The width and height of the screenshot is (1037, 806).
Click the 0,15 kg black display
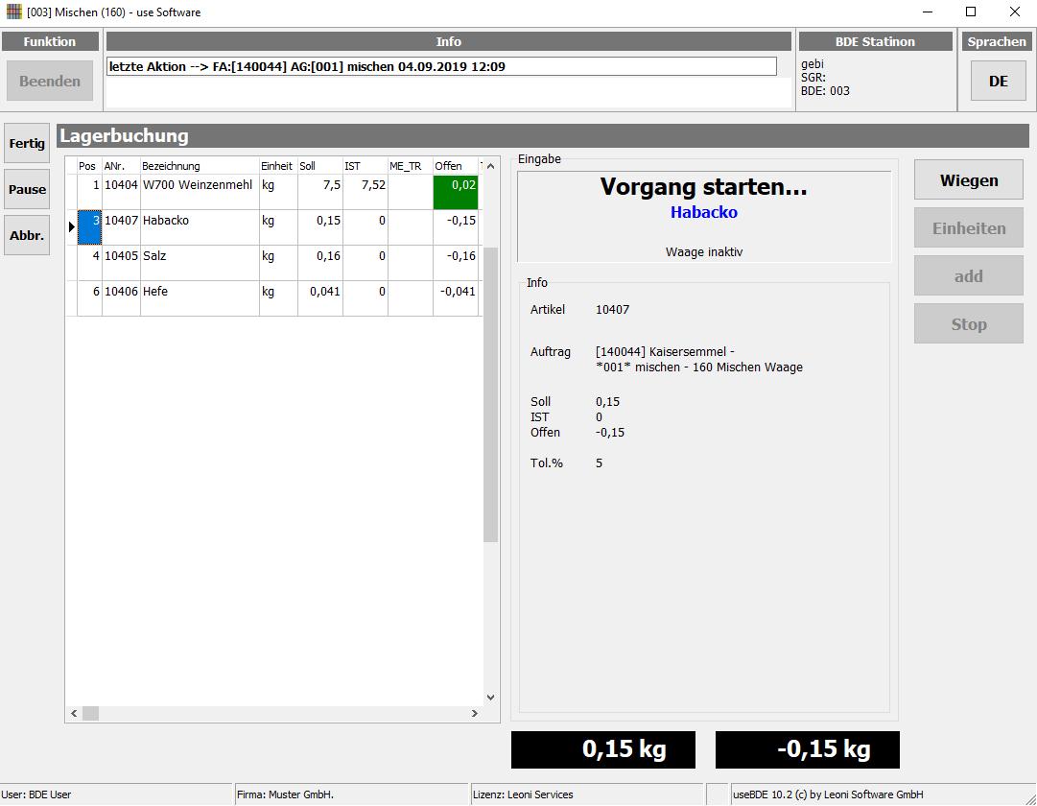[x=603, y=749]
